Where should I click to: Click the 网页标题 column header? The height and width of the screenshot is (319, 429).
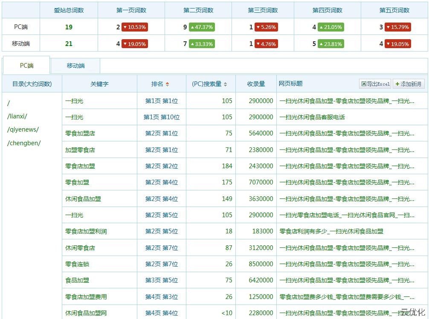click(x=290, y=83)
